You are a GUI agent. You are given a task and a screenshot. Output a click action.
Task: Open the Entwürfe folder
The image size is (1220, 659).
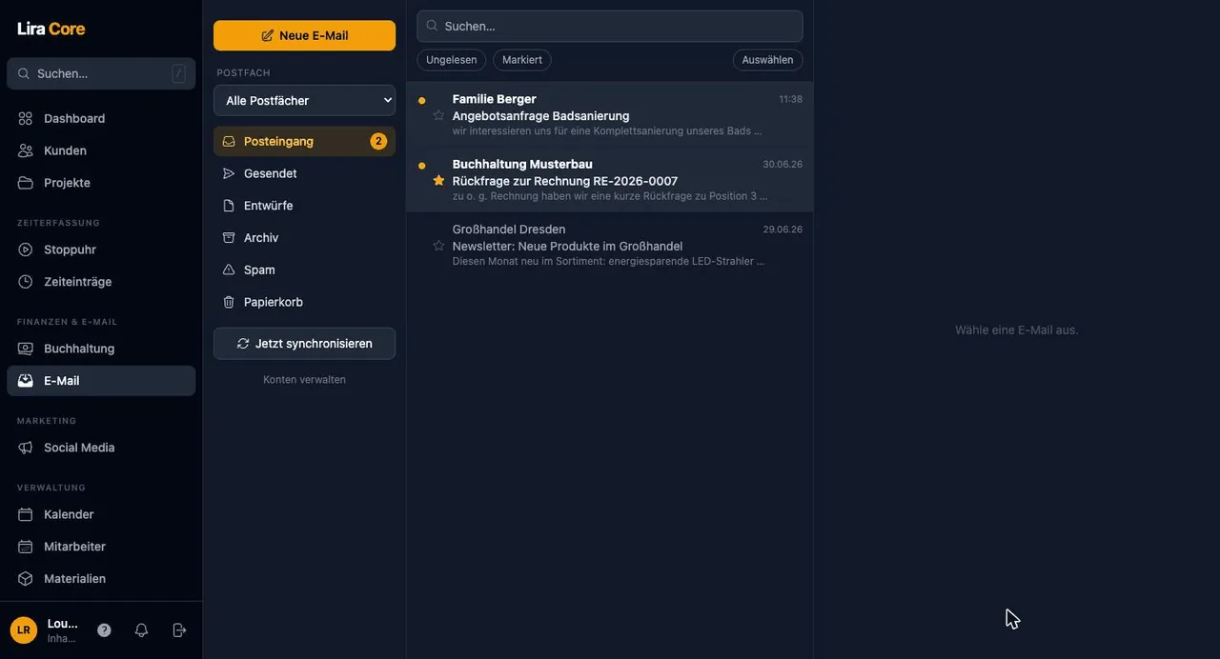click(304, 206)
